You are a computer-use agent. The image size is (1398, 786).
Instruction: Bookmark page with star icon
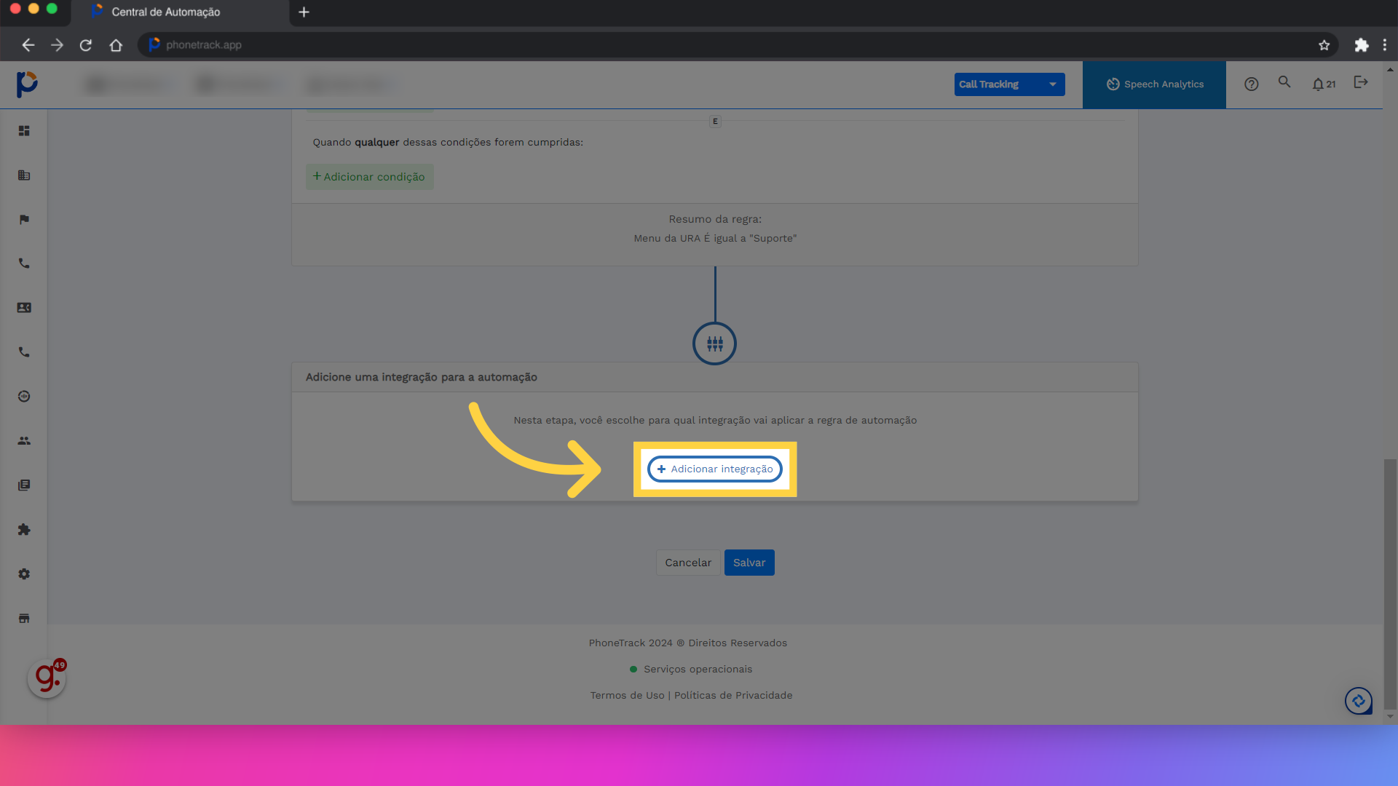click(1324, 45)
